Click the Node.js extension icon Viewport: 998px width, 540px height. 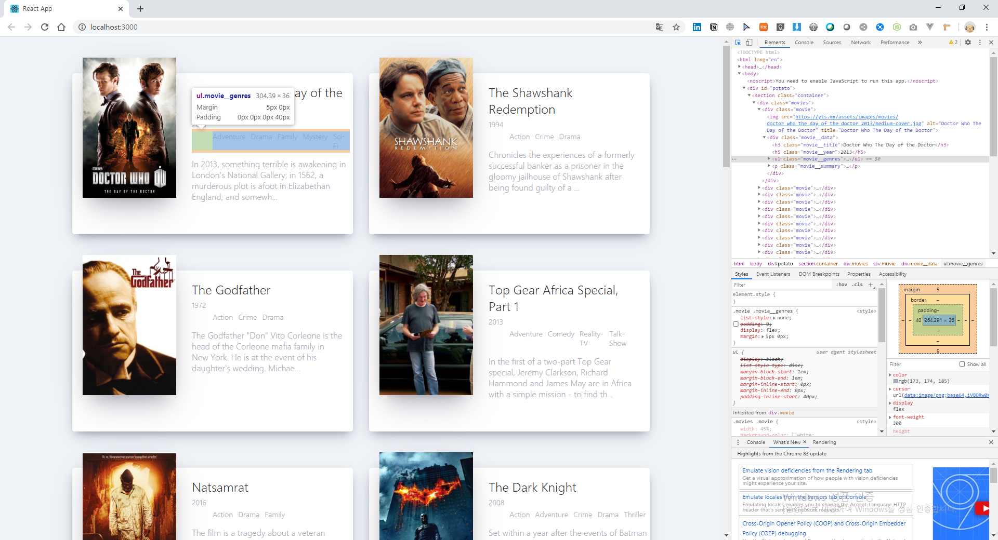tap(897, 27)
